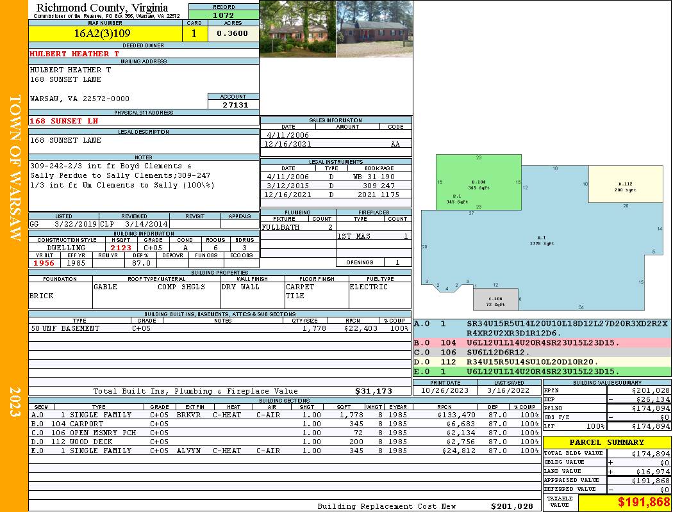Click basement RPCN value $22,403
This screenshot has height=512, width=673.
coord(361,328)
